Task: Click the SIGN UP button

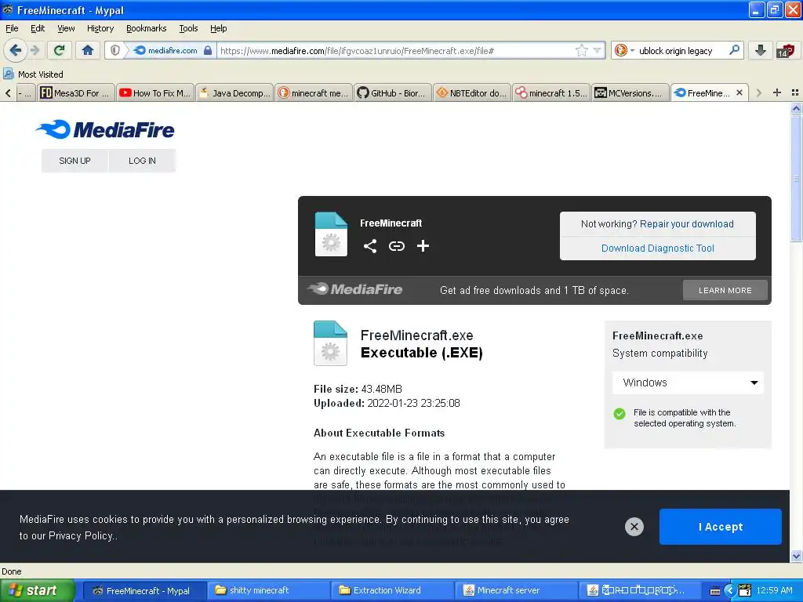Action: coord(74,161)
